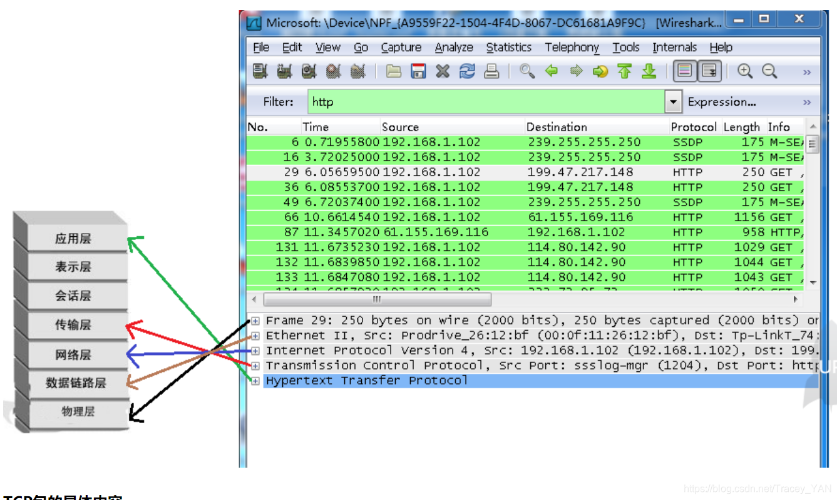
Task: Jump to last packet icon
Action: pos(649,71)
